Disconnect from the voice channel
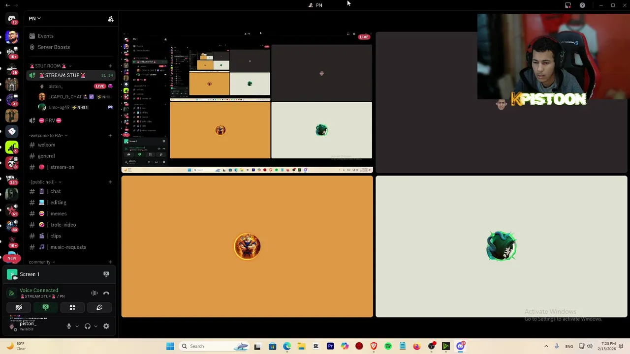The width and height of the screenshot is (630, 354). point(106,293)
